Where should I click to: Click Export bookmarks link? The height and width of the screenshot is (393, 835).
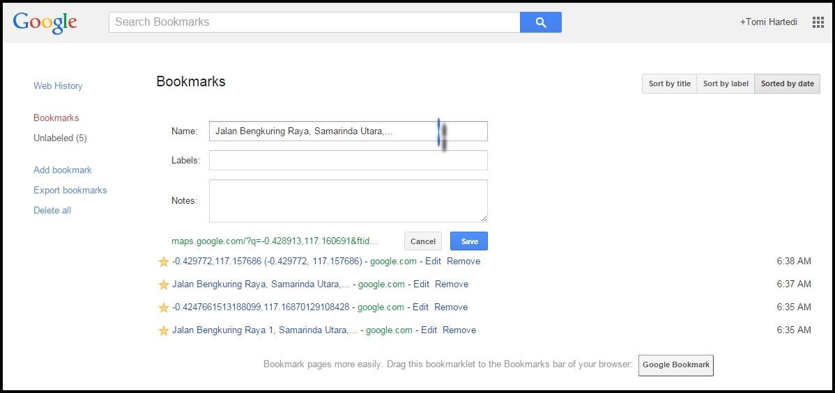70,191
